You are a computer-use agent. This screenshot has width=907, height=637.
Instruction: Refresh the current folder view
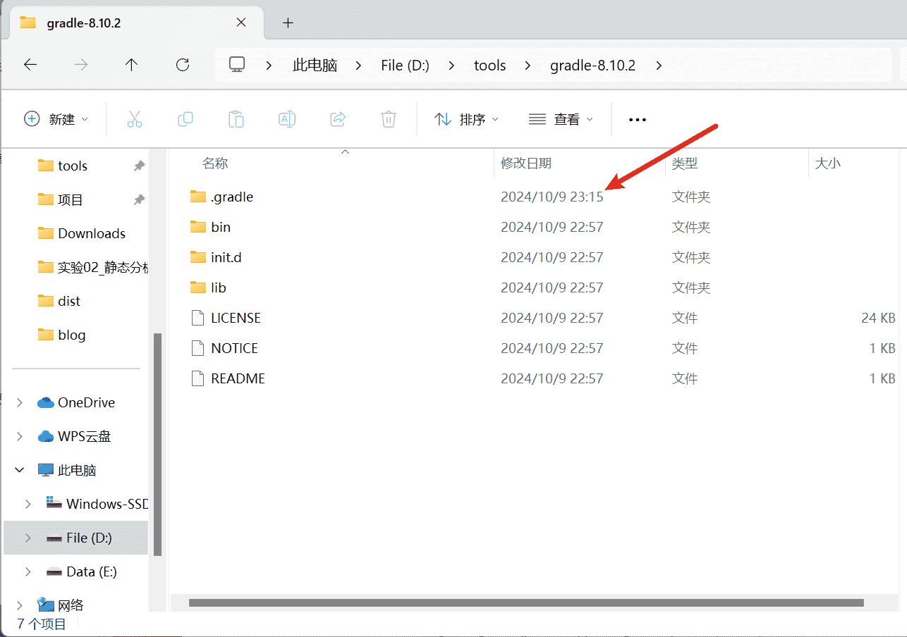click(x=183, y=65)
